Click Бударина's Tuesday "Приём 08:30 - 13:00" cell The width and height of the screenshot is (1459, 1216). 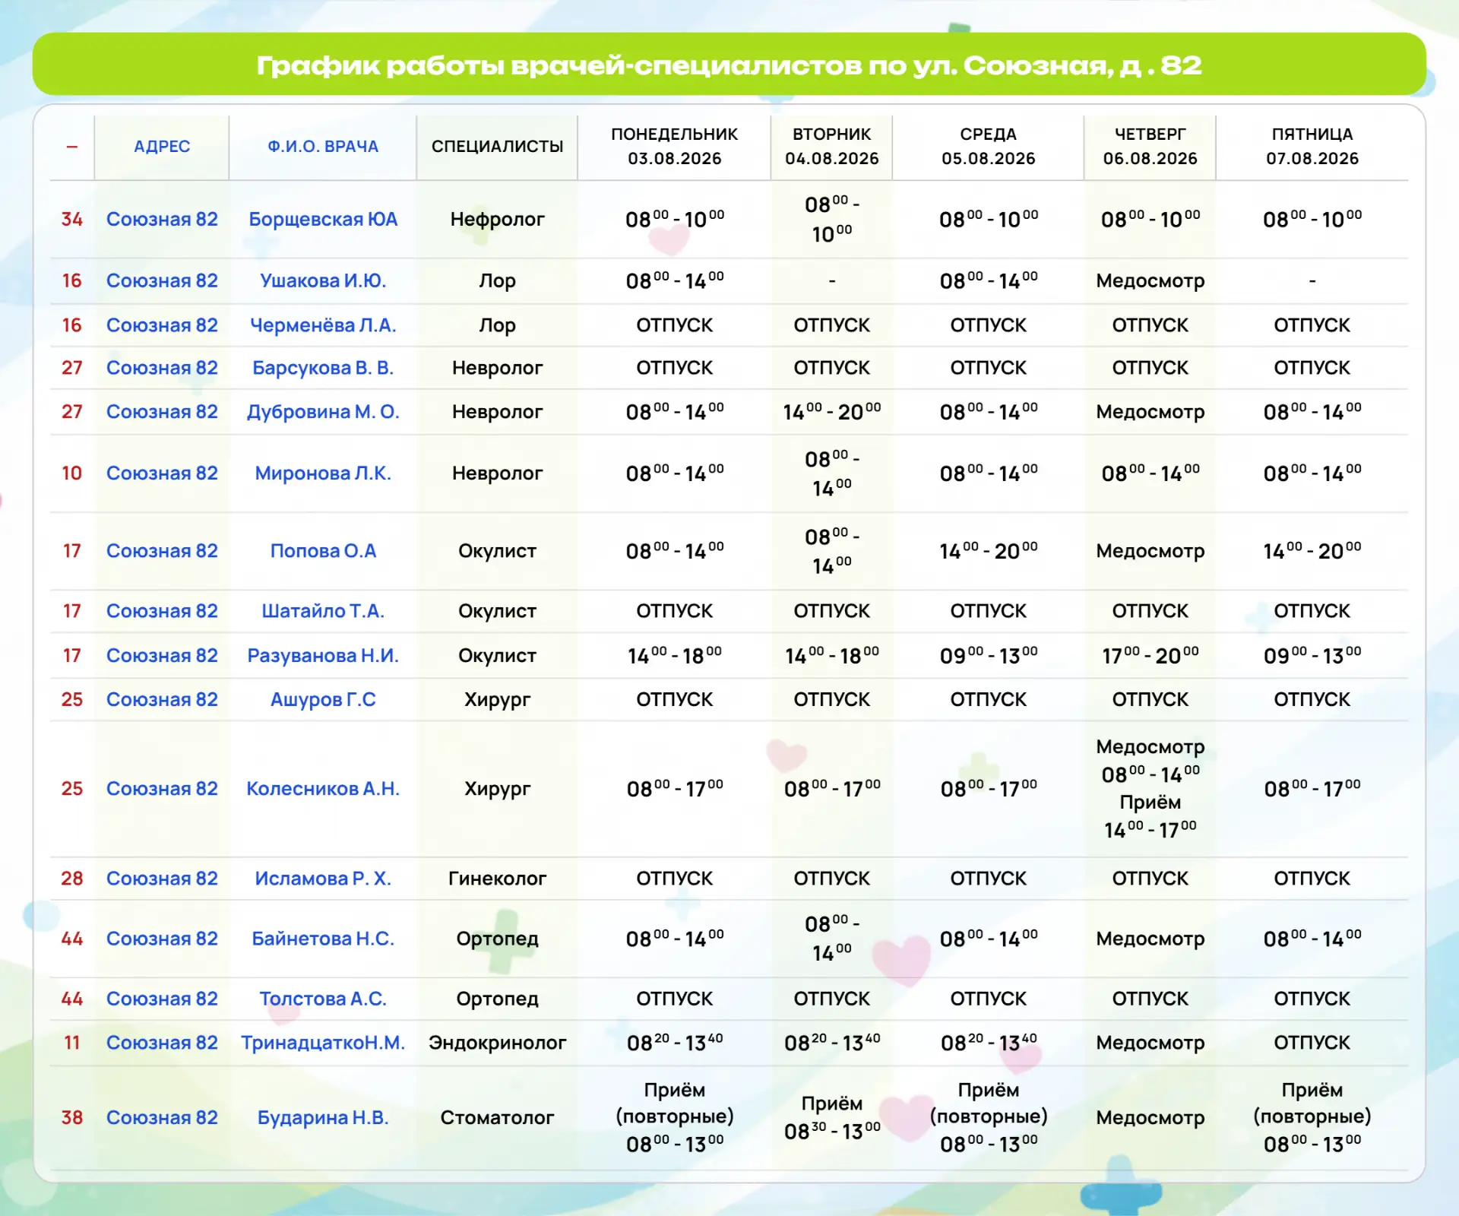[x=832, y=1118]
